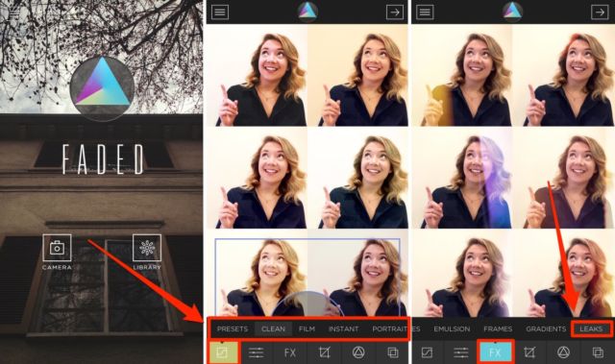Open FX tool on the Presets screen

[x=290, y=352]
